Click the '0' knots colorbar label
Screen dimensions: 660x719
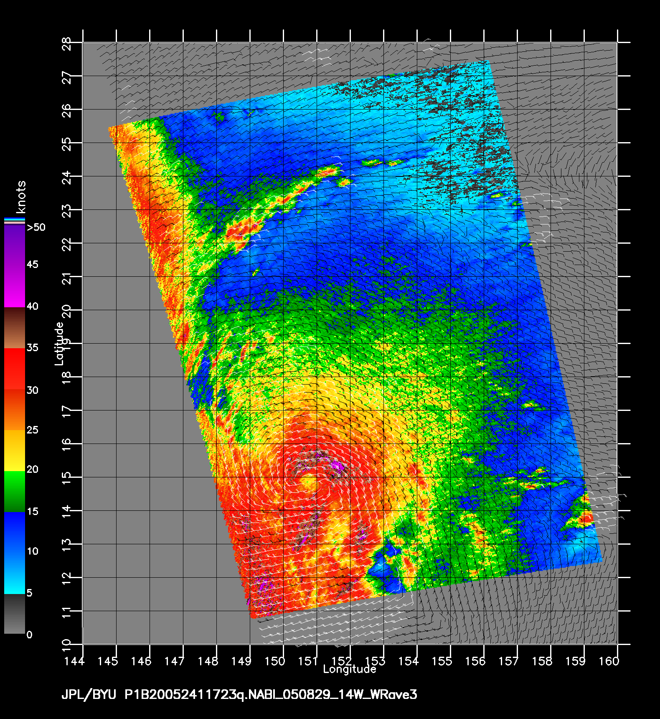point(29,635)
